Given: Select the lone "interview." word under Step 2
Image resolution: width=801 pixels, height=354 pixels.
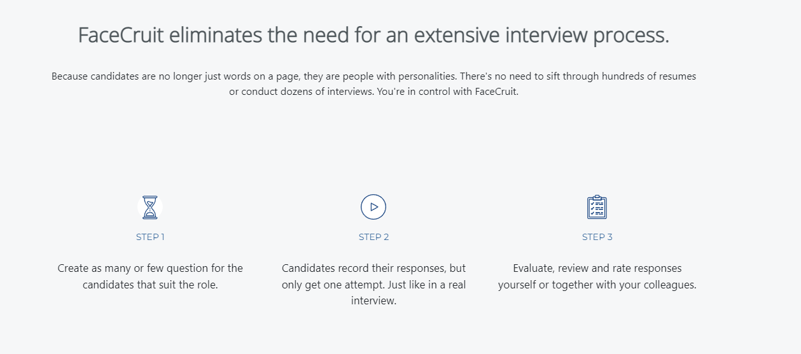Looking at the screenshot, I should (373, 301).
